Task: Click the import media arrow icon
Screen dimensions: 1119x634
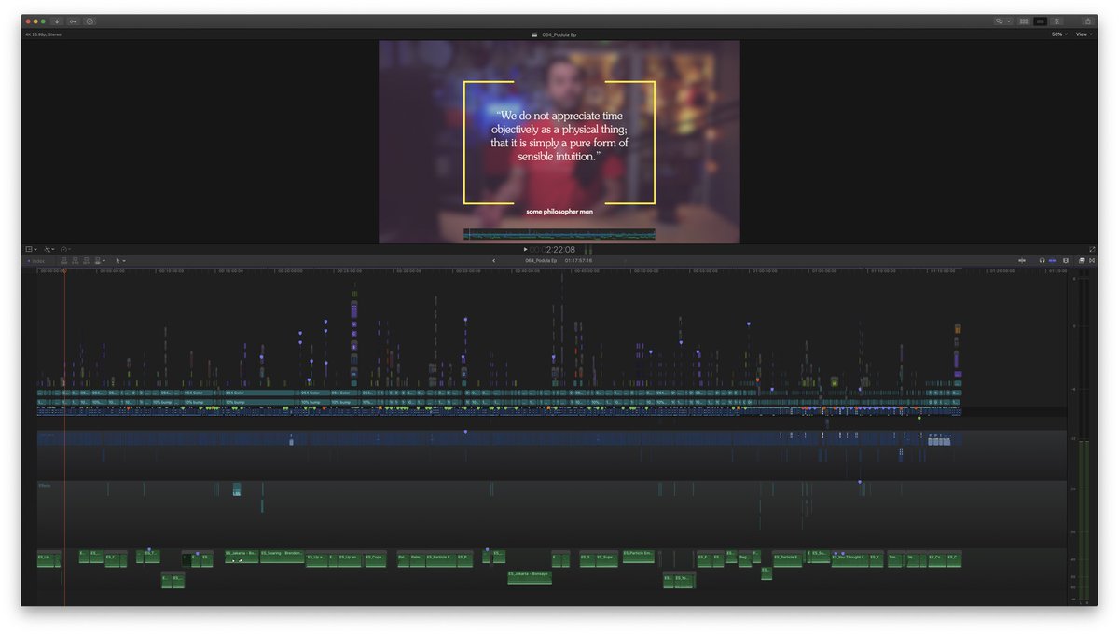Action: 57,21
